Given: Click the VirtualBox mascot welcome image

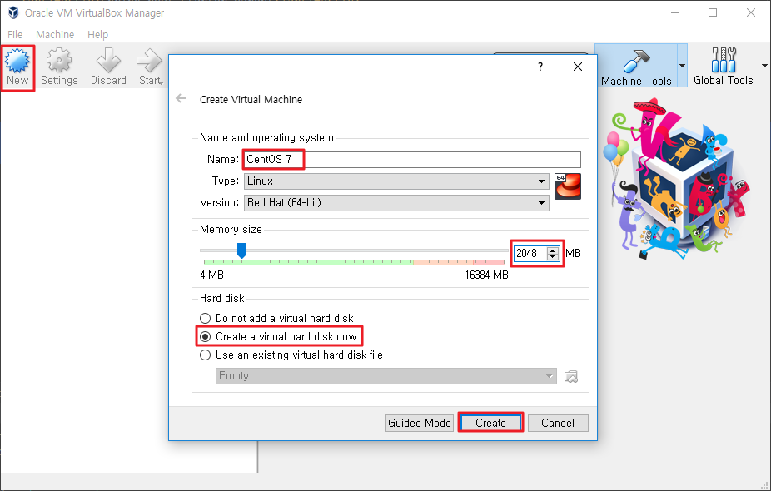Looking at the screenshot, I should (x=677, y=178).
